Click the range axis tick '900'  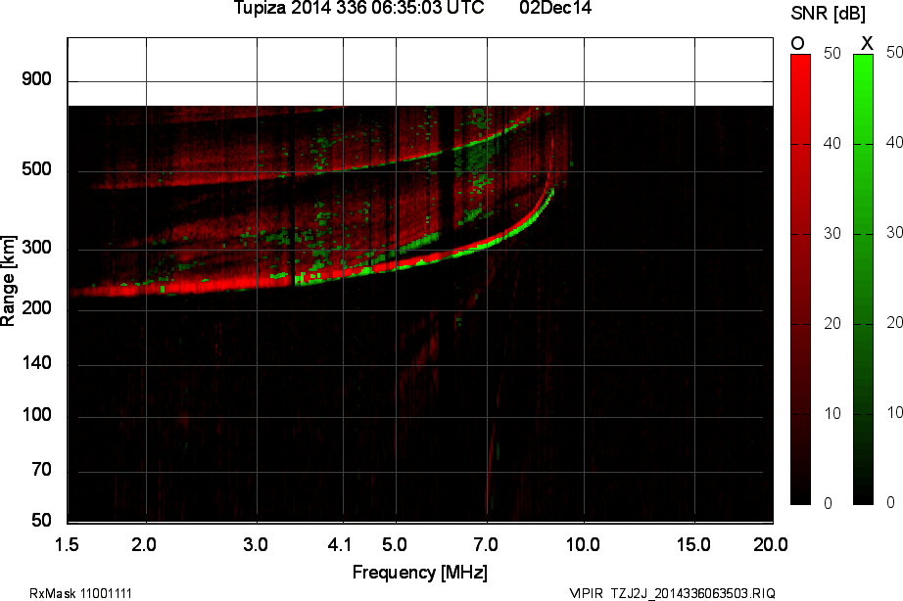[x=36, y=79]
